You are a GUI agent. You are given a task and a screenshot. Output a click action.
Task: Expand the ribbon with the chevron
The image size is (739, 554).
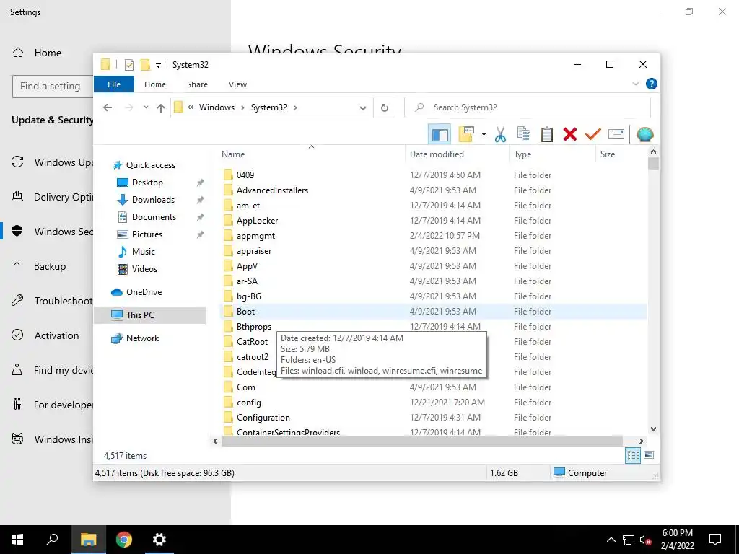click(x=635, y=84)
